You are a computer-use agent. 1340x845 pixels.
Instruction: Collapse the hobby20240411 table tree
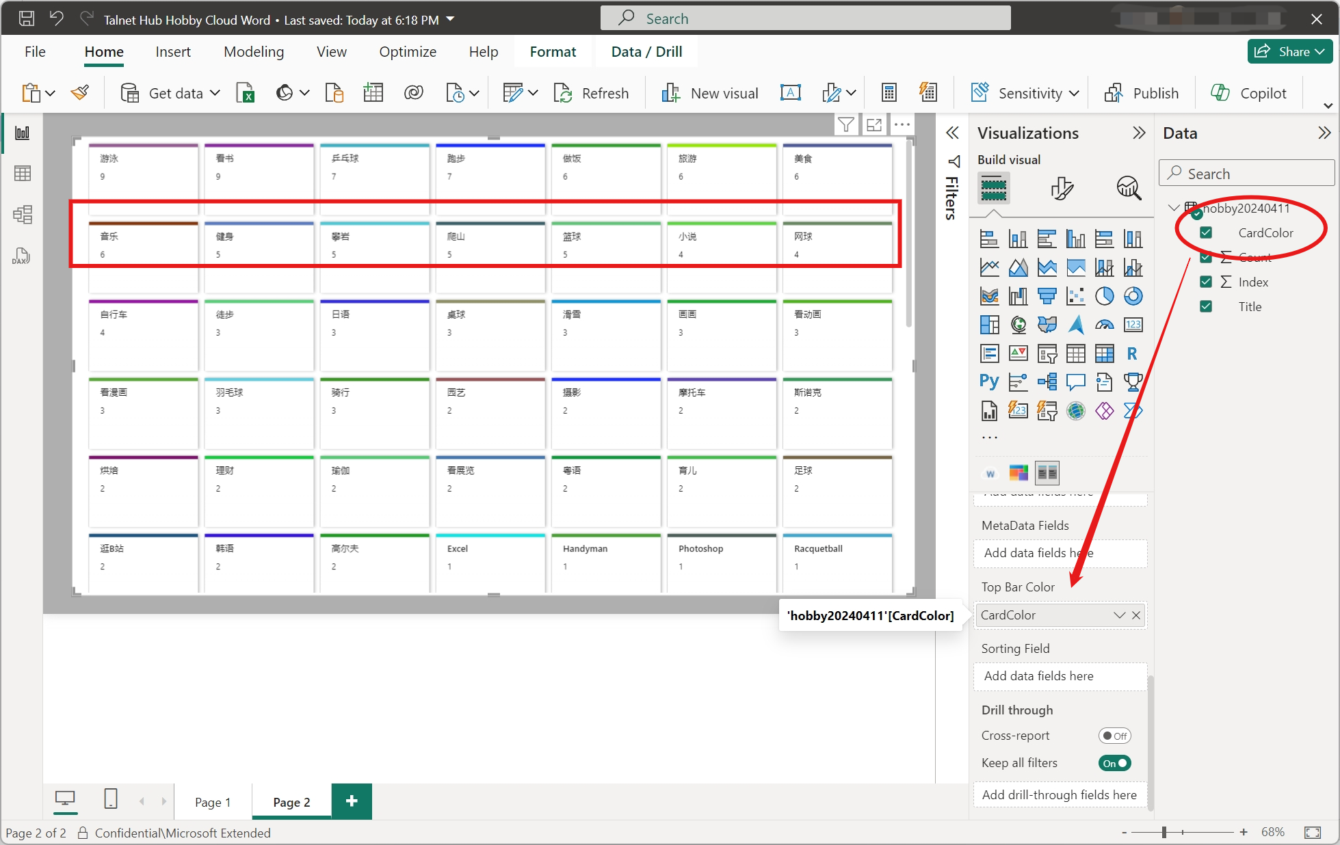[1173, 208]
